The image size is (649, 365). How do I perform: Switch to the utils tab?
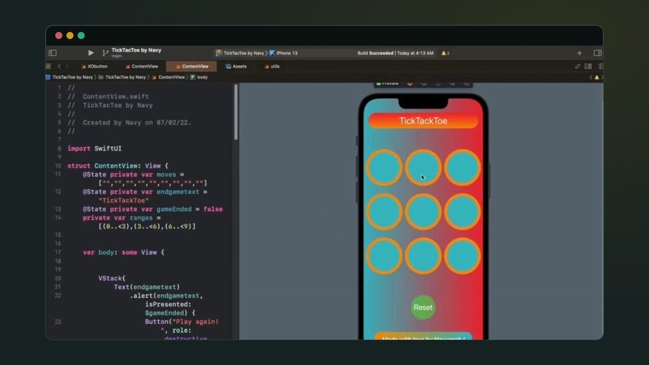coord(272,66)
